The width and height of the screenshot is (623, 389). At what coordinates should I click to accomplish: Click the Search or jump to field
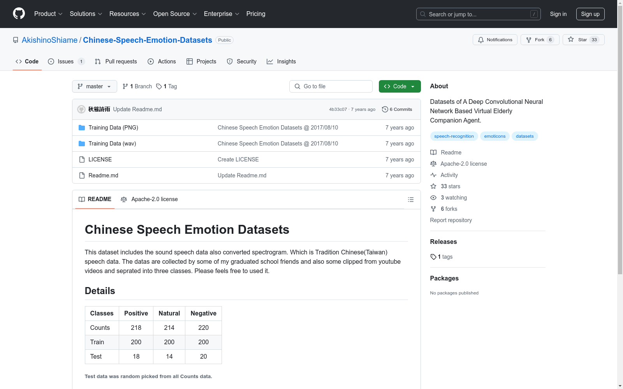pos(479,14)
